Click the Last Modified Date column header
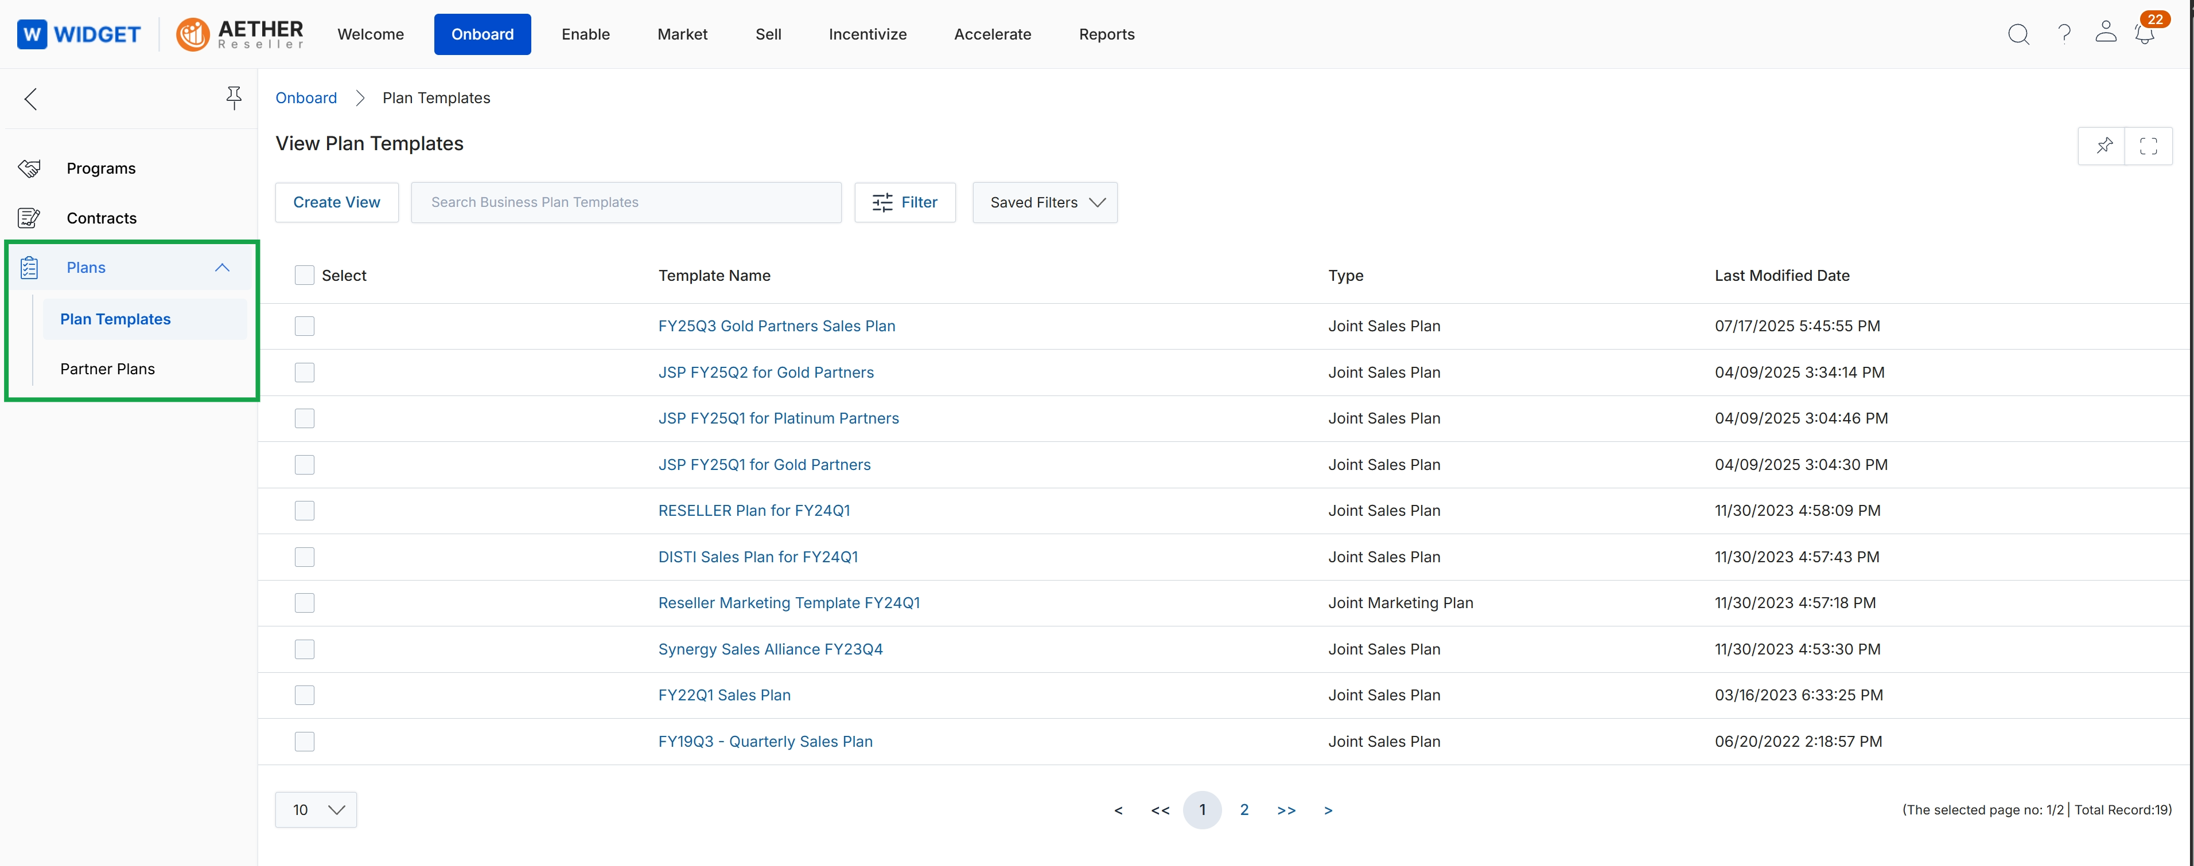The image size is (2194, 866). tap(1782, 275)
